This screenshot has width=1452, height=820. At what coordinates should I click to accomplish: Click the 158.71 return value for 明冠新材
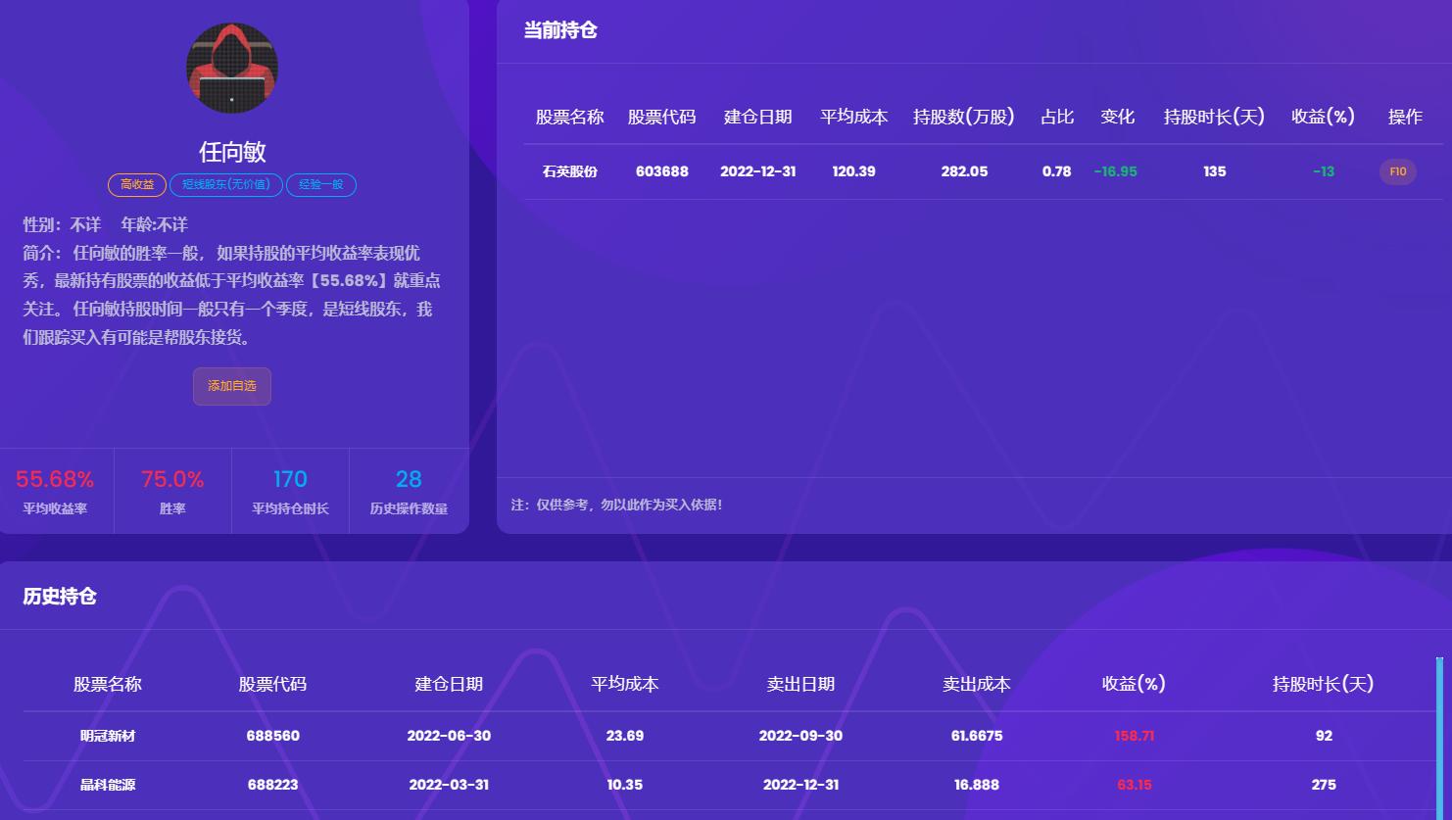(x=1135, y=736)
